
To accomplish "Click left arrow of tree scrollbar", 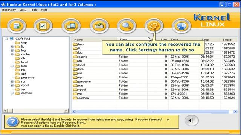I will 5,111.
